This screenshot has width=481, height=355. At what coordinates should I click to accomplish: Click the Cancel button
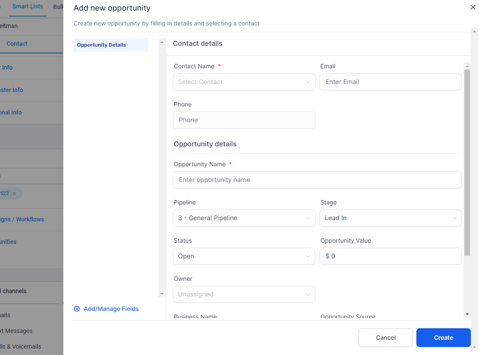pyautogui.click(x=385, y=337)
